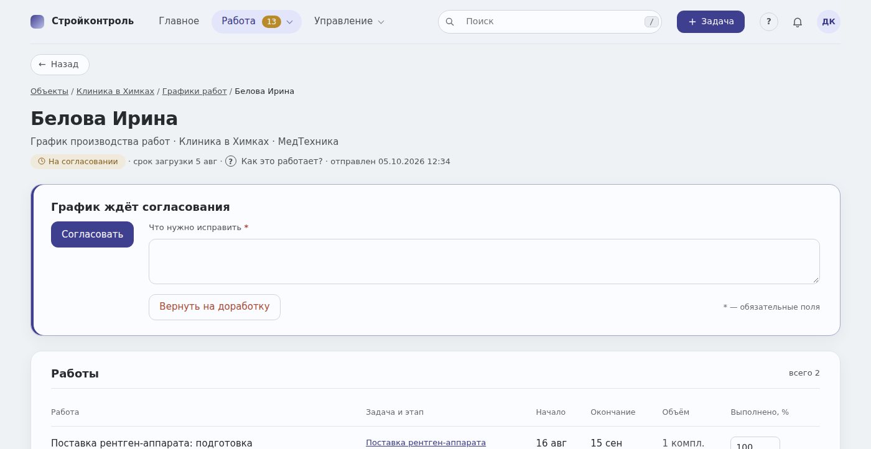871x449 pixels.
Task: Open the Работа tab label
Action: click(238, 21)
